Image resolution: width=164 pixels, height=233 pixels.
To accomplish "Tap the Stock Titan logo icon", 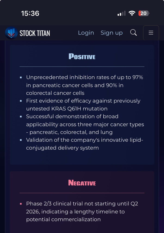I will pos(11,33).
